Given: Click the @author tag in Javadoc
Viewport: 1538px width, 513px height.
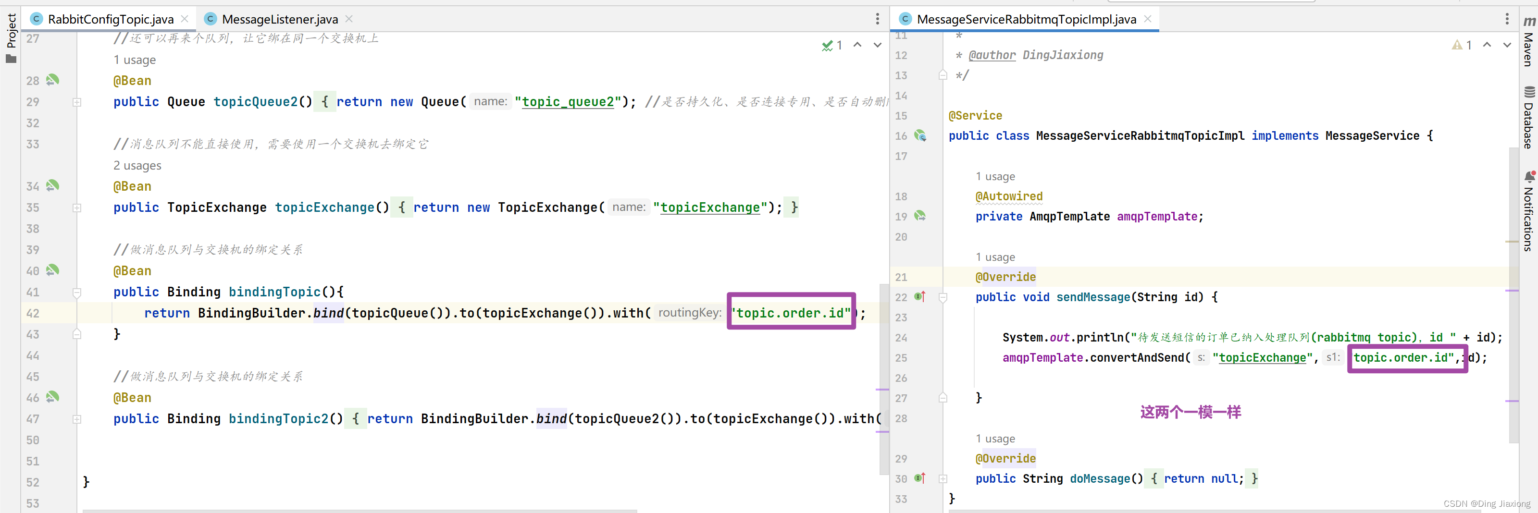Looking at the screenshot, I should point(992,55).
